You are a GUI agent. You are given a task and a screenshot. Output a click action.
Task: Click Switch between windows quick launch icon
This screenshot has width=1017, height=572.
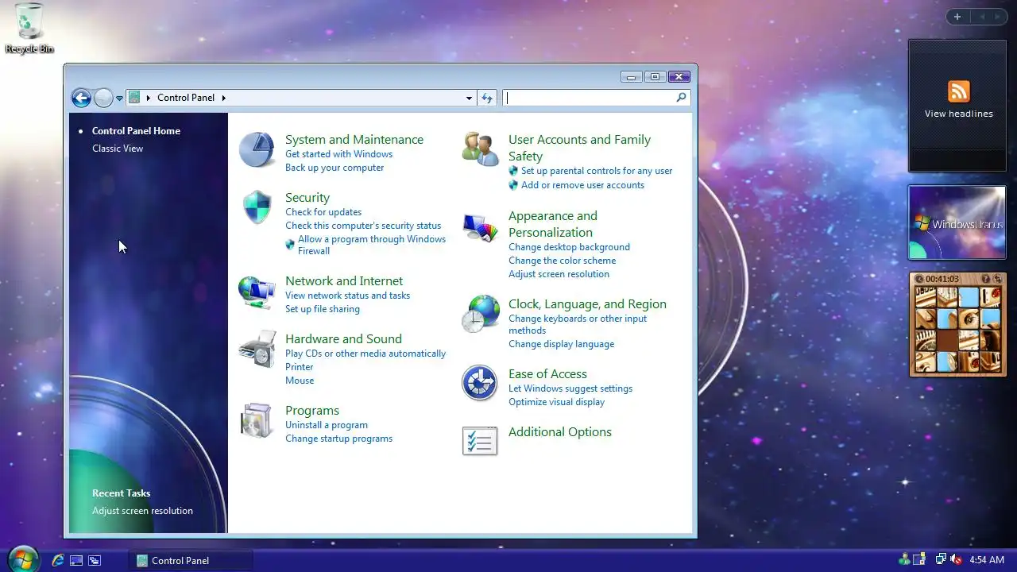95,560
